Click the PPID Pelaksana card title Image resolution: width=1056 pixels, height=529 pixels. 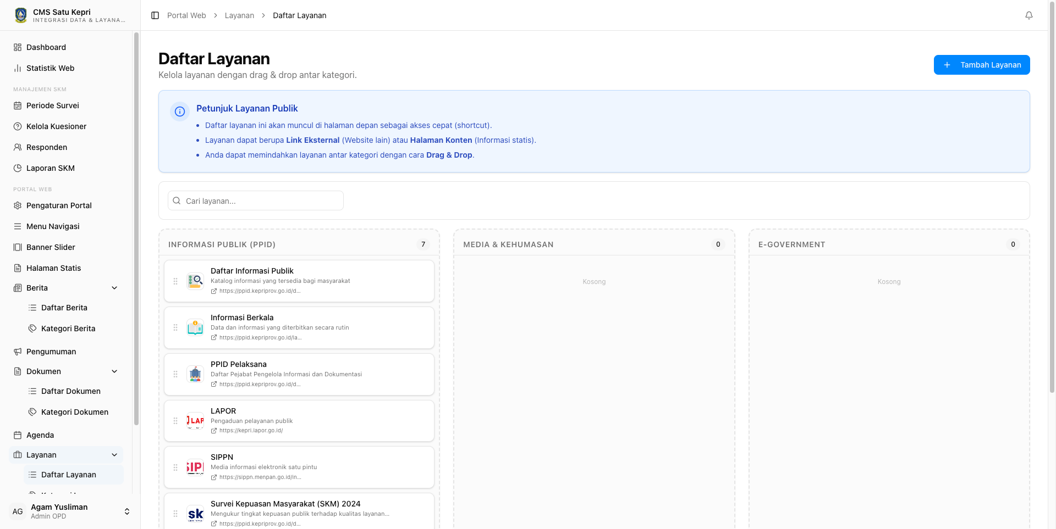239,364
